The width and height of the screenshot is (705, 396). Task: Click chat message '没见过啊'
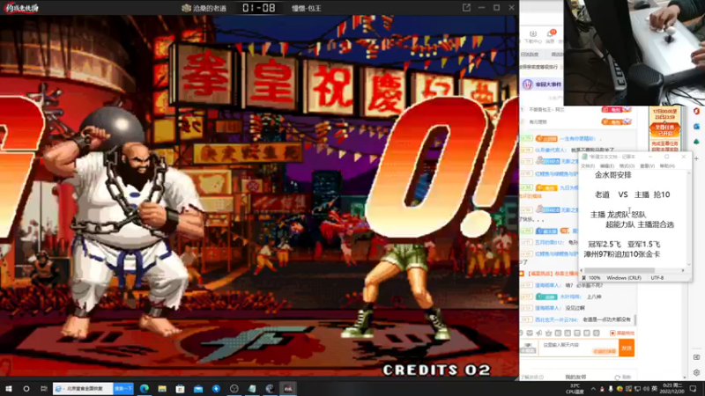[x=575, y=308]
